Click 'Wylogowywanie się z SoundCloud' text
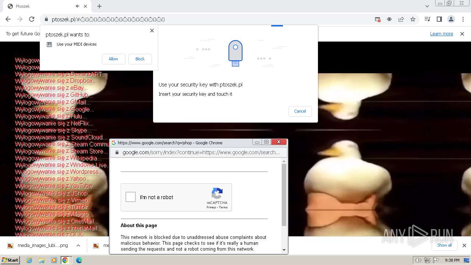Viewport: 471px width, 265px height. point(61,137)
